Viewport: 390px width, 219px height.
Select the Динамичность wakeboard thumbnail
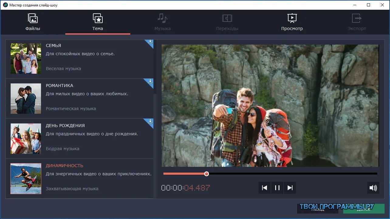coord(26,179)
